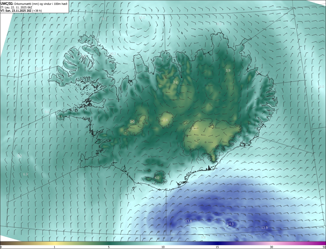Click the colour scale at tick 5

(x=109, y=247)
